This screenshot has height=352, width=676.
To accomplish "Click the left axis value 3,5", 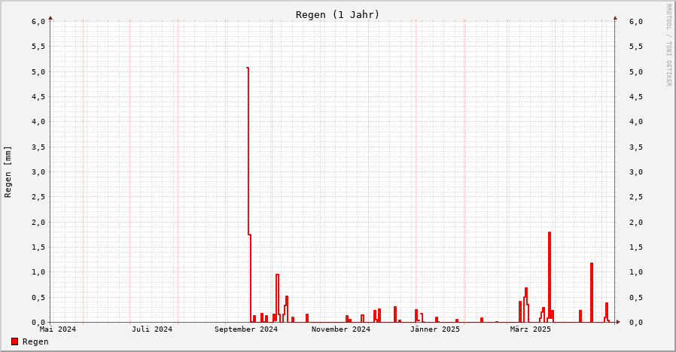I will [x=38, y=147].
